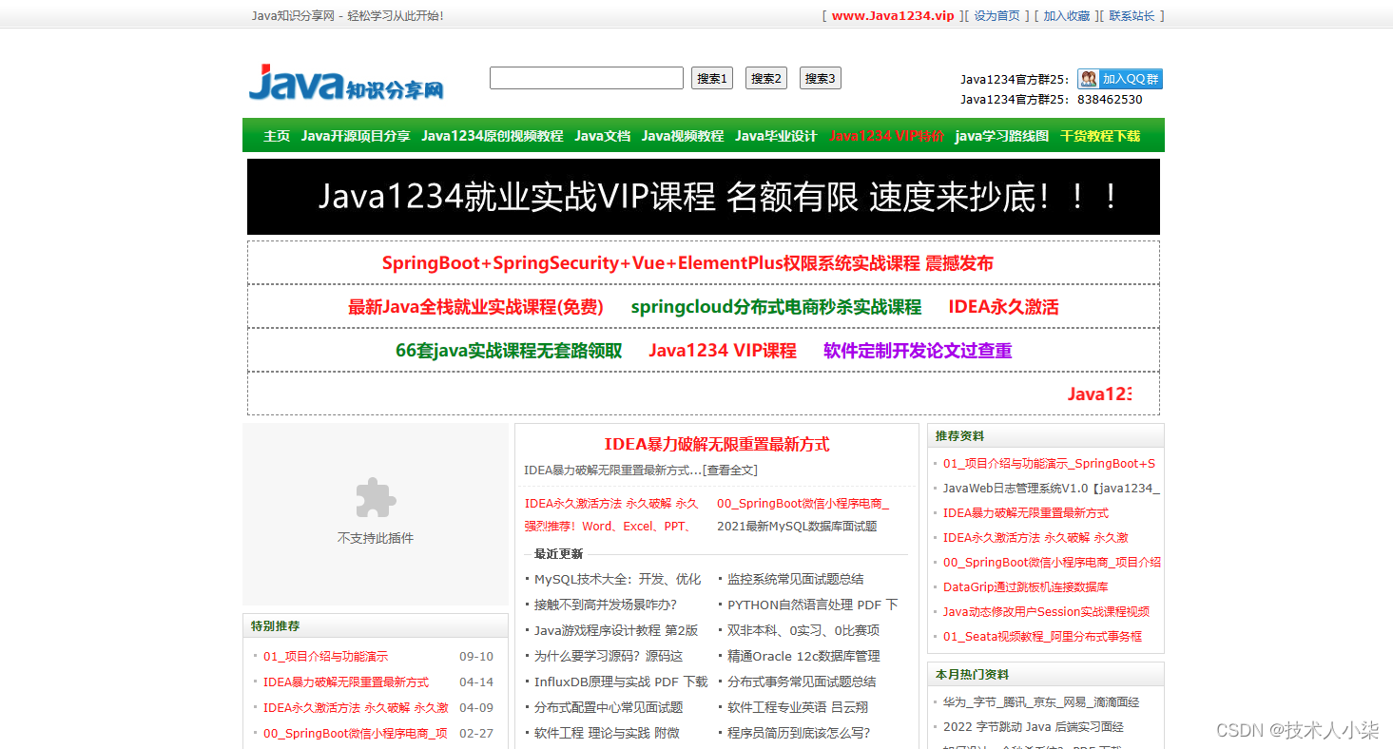Open IDEA暴力破解无限重置最新方式 in 推荐资料
The image size is (1393, 749).
[1026, 513]
